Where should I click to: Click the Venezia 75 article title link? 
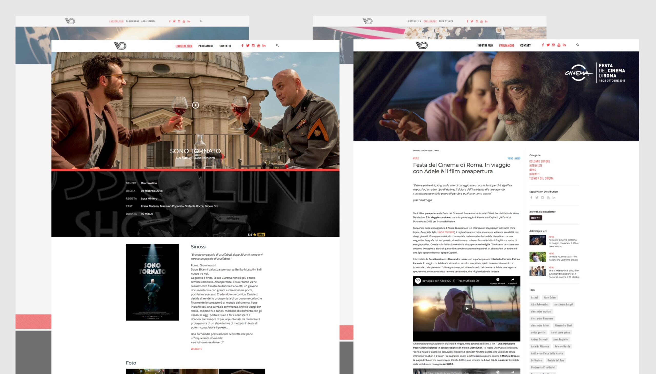563,258
